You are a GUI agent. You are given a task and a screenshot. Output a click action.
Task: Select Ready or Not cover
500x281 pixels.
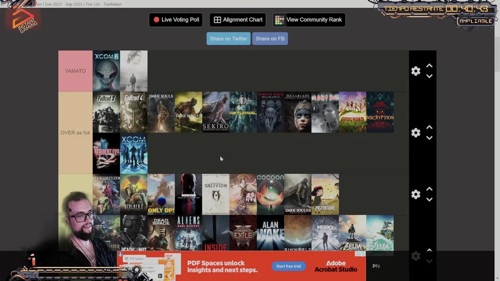(x=134, y=233)
